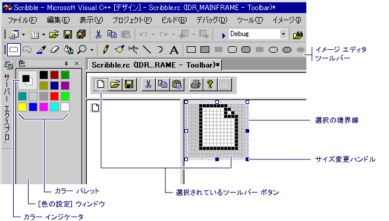Screen dimensions: 389x221
Task: Pick the cyan color swatch
Action: (x=54, y=107)
